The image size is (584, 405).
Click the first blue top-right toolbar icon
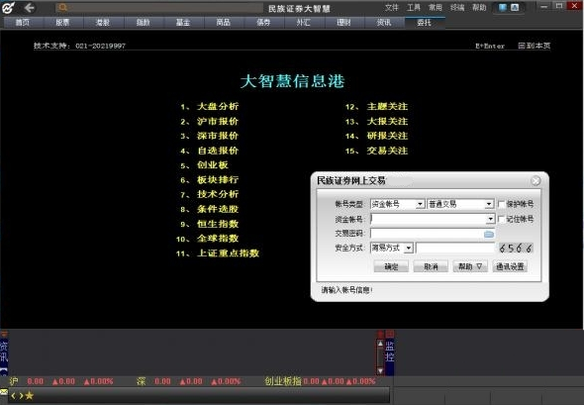503,8
